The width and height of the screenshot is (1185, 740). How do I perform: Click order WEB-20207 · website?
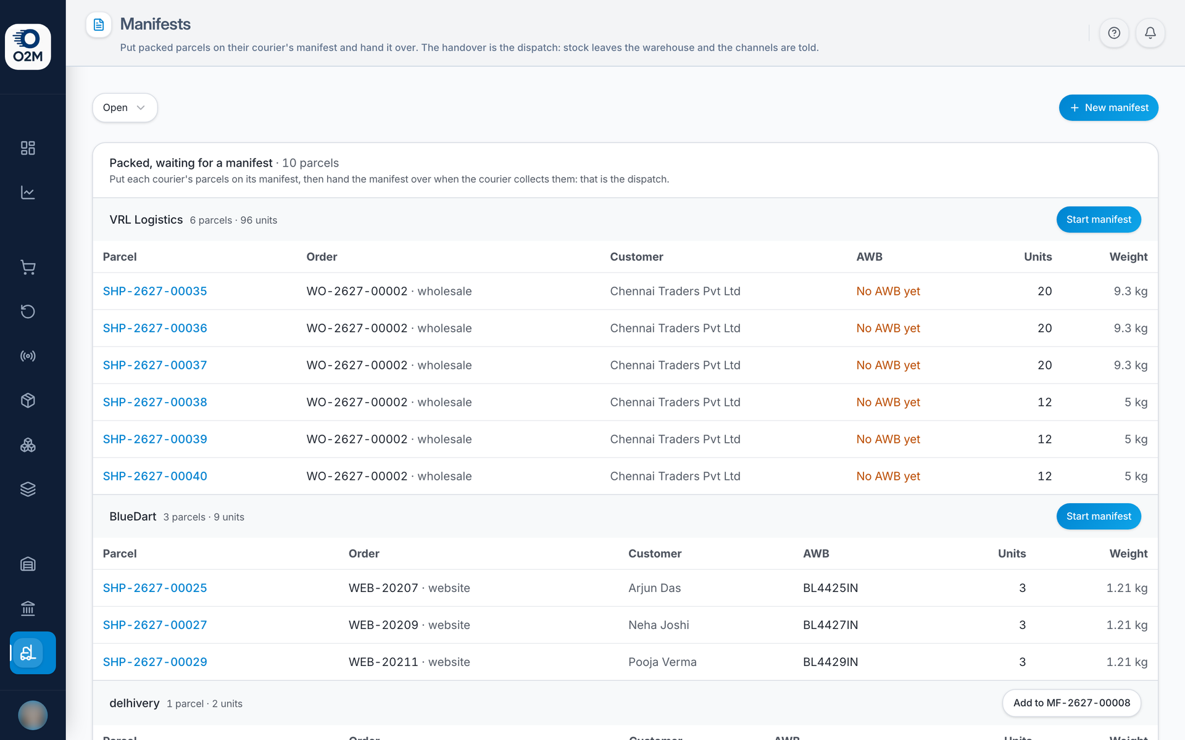tap(409, 588)
